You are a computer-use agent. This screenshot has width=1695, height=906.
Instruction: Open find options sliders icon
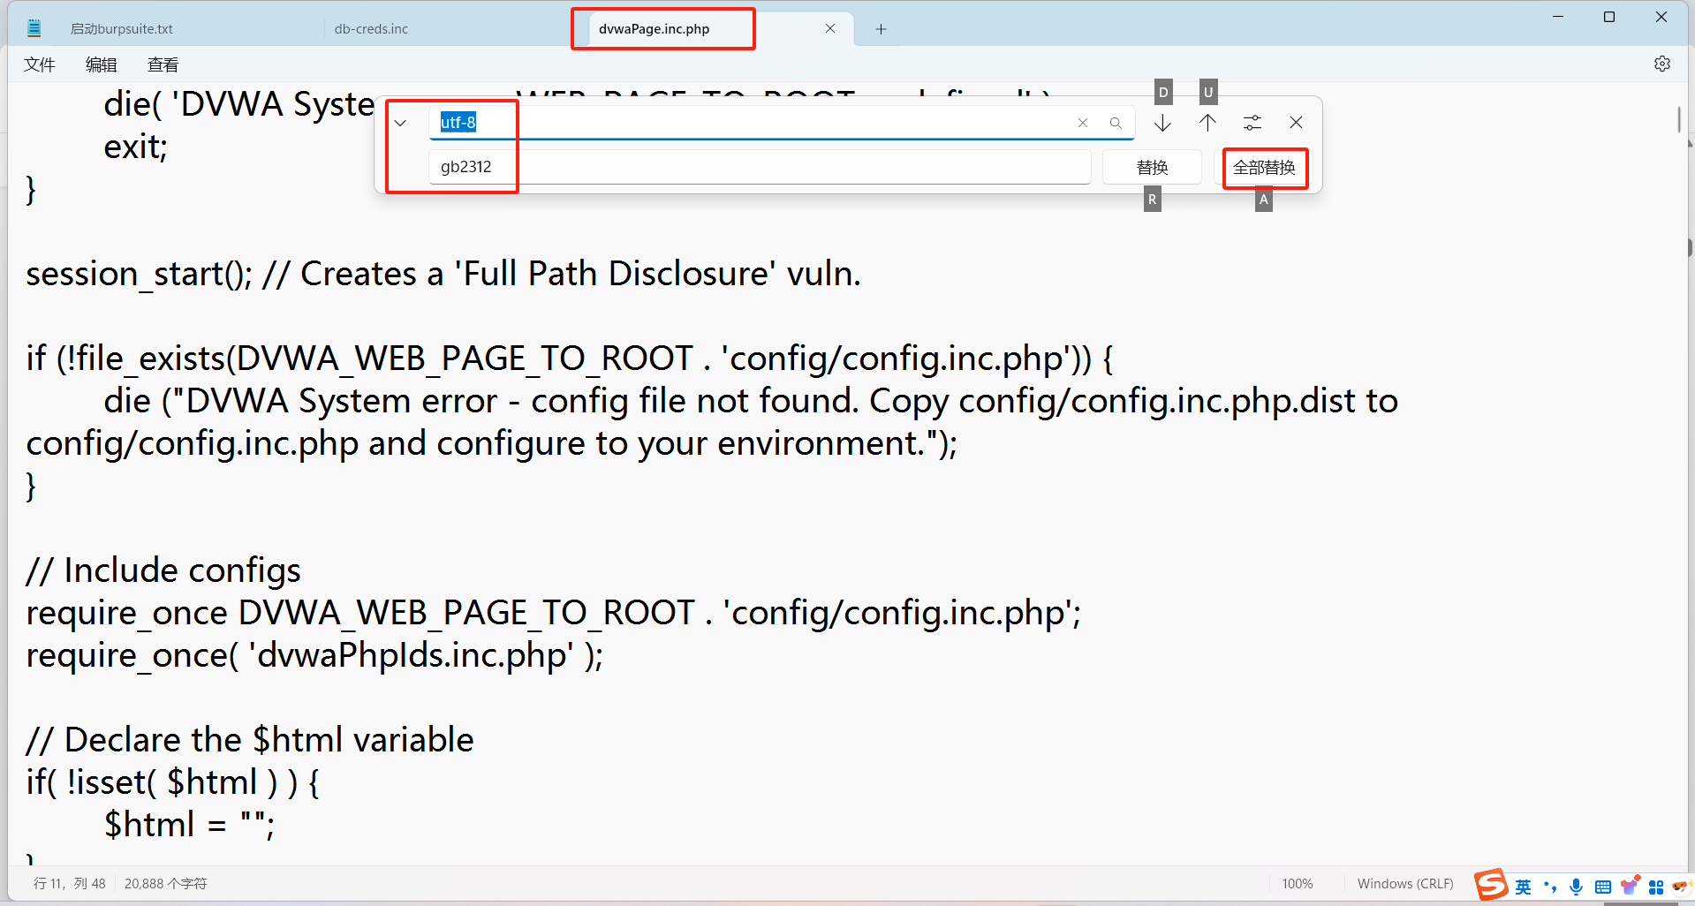1252,123
